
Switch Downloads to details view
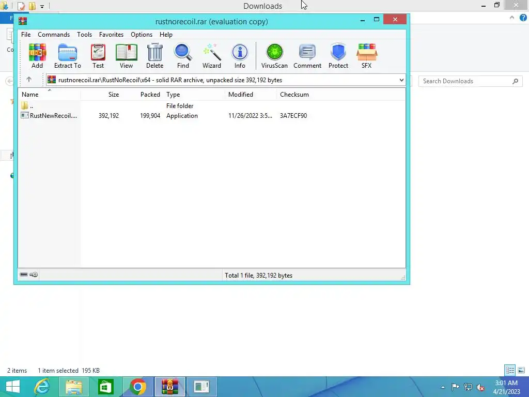coord(510,370)
